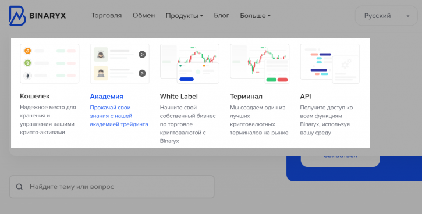The height and width of the screenshot is (214, 422).
Task: Click the bottom play button in Академия thumbnail
Action: click(142, 73)
